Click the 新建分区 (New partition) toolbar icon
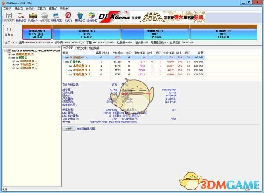Image resolution: width=264 pixels, height=193 pixels. point(56,16)
